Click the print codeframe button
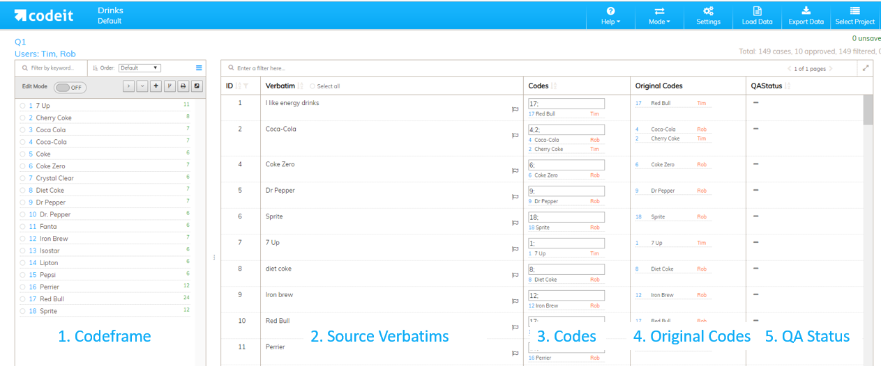This screenshot has width=881, height=366. coord(183,86)
